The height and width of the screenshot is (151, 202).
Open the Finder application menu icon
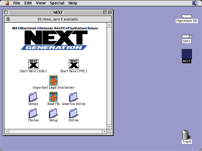(x=195, y=3)
